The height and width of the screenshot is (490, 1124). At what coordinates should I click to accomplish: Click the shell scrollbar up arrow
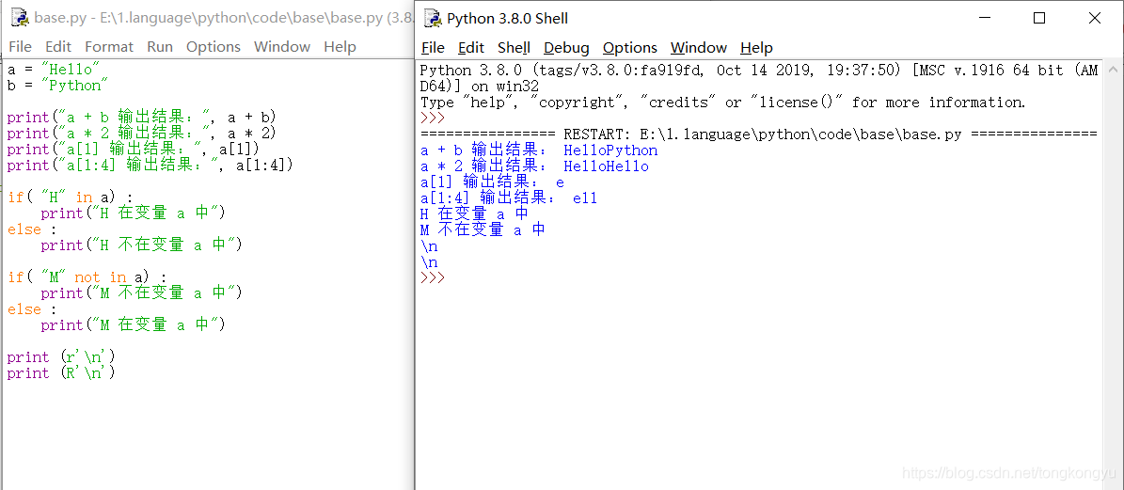point(1113,71)
